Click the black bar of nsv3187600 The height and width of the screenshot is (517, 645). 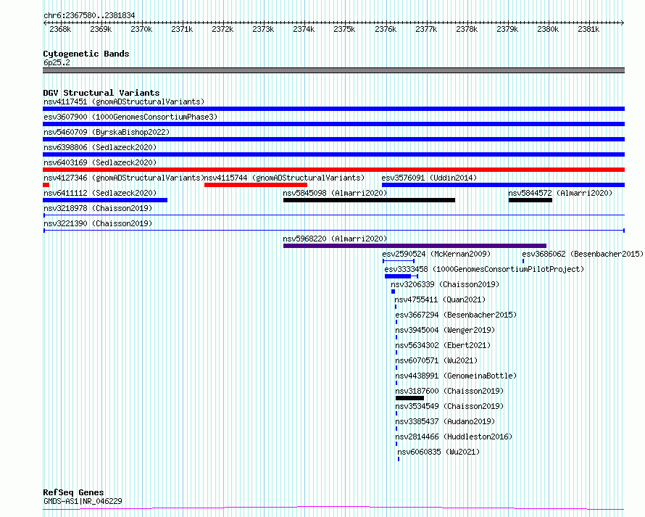coord(409,398)
